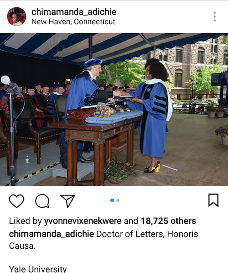Image resolution: width=228 pixels, height=273 pixels.
Task: Save the post with the bookmark icon
Action: click(214, 200)
